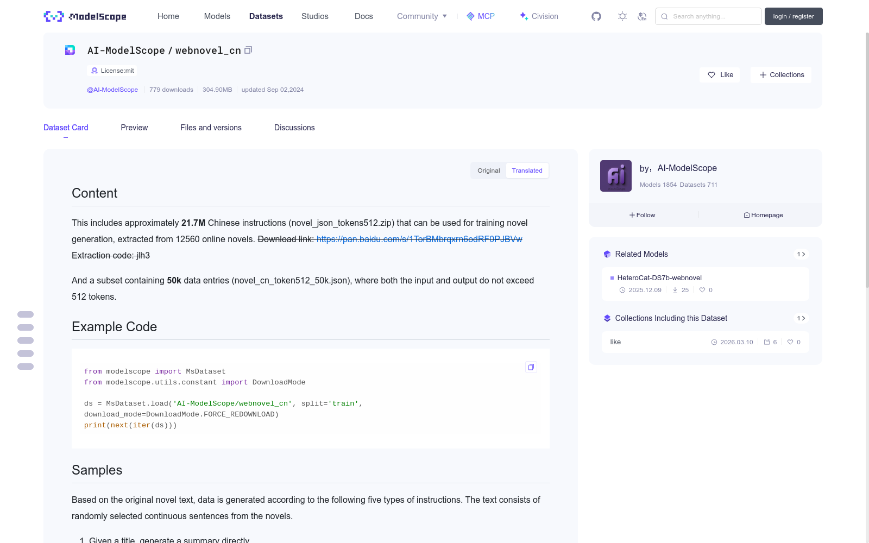Click the ModelScope logo
This screenshot has width=869, height=543.
[85, 16]
